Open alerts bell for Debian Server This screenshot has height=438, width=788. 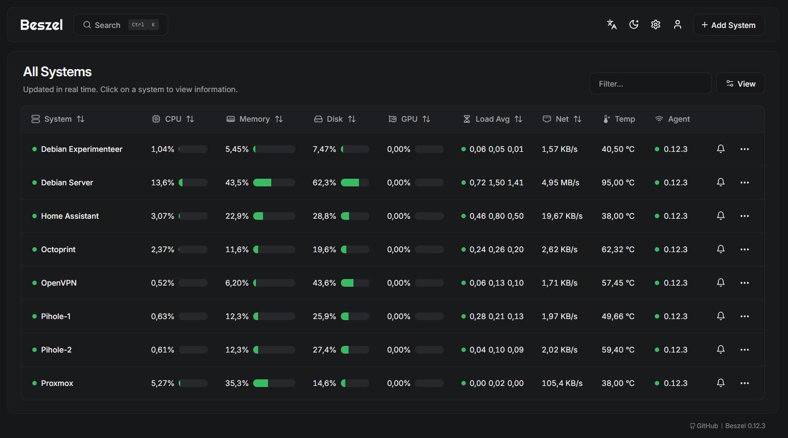tap(721, 183)
